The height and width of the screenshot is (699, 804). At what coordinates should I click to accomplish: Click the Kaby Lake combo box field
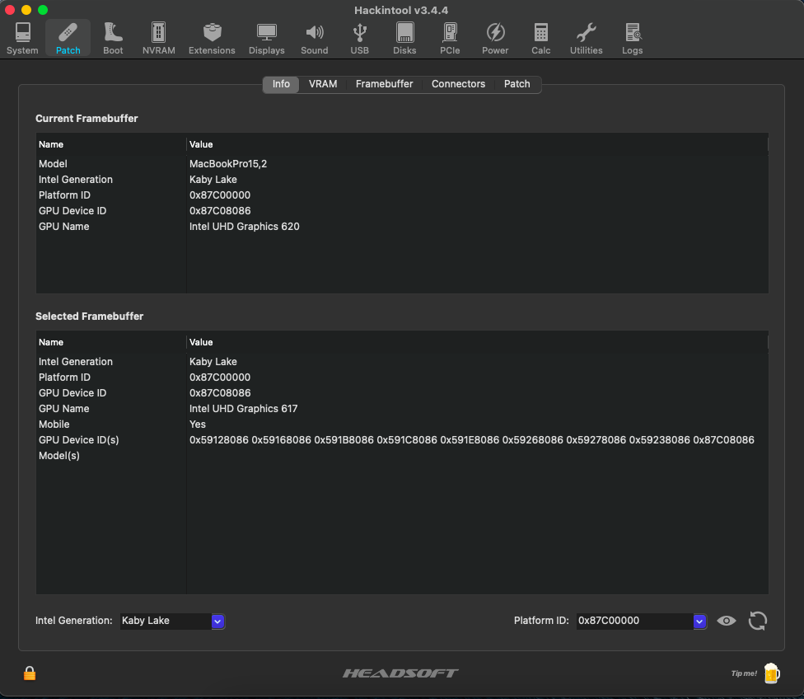click(166, 621)
